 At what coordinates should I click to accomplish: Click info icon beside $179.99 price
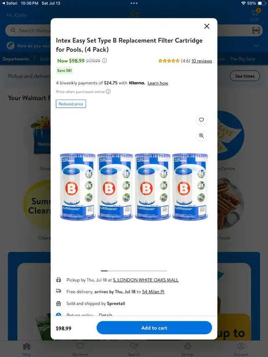pyautogui.click(x=104, y=61)
